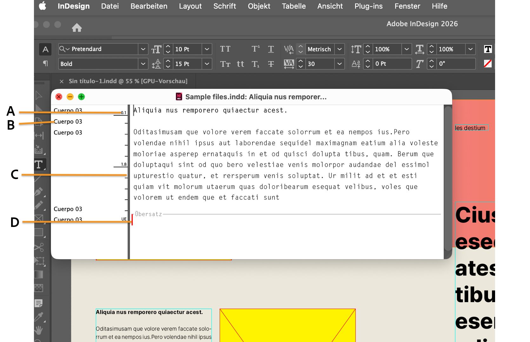Open the Bearbeiten menu
Image resolution: width=530 pixels, height=342 pixels.
(x=149, y=6)
